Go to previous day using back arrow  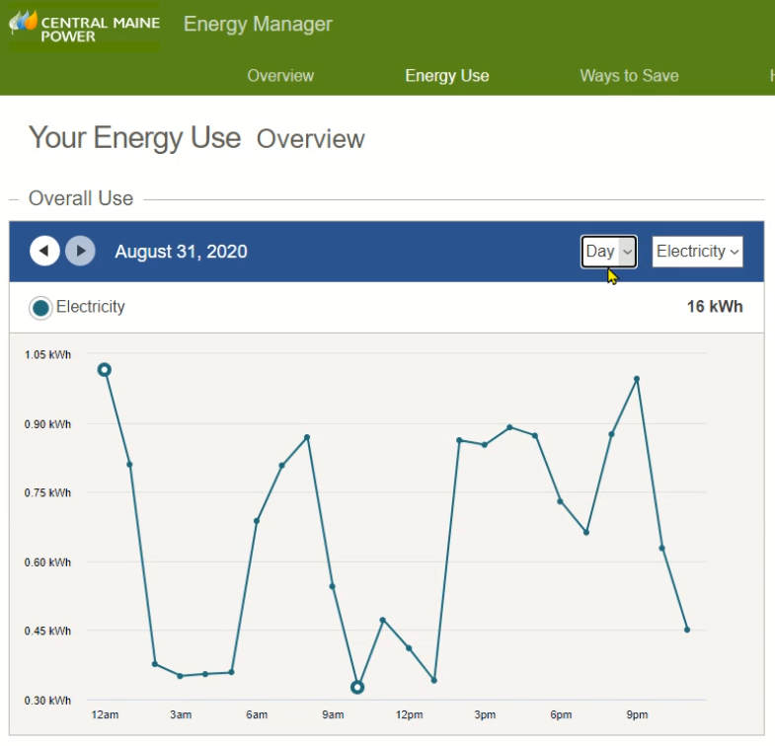tap(43, 252)
